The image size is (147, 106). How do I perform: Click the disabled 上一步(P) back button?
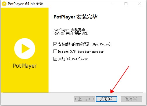pyautogui.click(x=84, y=99)
